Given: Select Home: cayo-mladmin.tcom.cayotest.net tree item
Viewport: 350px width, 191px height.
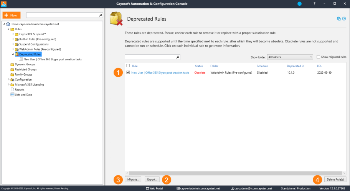Looking at the screenshot, I should coord(35,24).
